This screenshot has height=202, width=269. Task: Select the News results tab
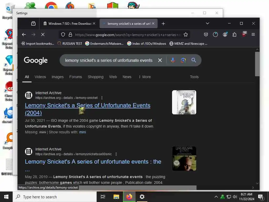(x=127, y=77)
